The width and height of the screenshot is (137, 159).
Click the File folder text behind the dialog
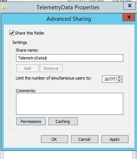click(x=122, y=1)
